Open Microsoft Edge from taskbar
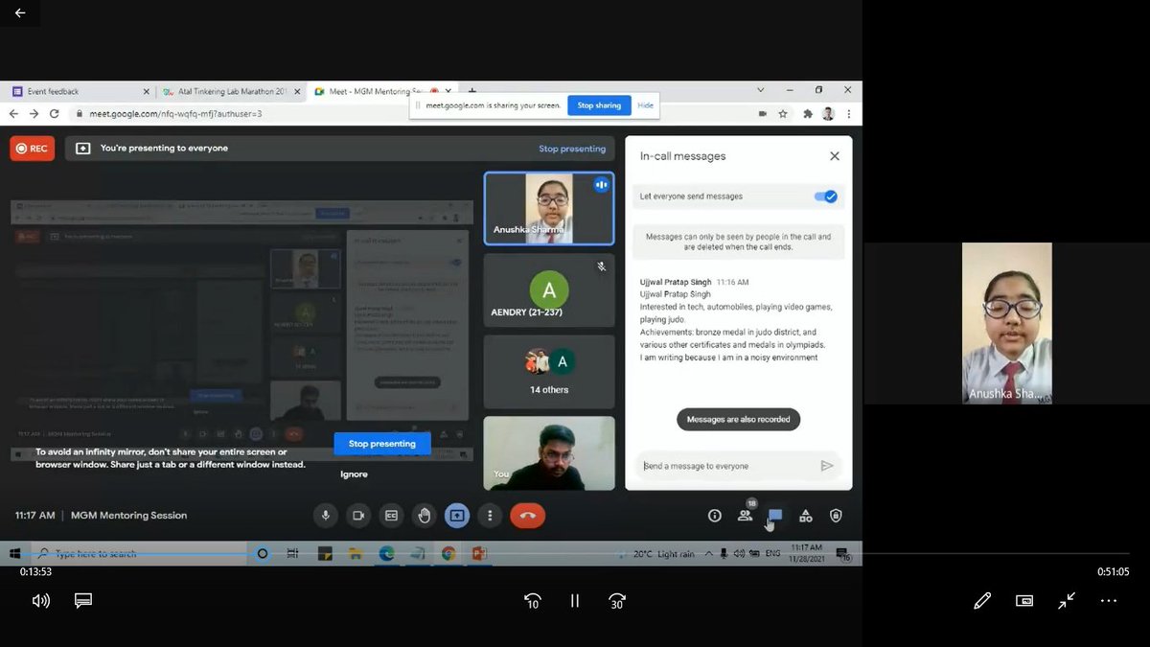 386,553
